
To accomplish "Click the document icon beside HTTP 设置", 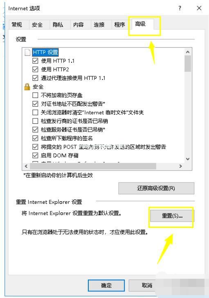I will (x=27, y=52).
